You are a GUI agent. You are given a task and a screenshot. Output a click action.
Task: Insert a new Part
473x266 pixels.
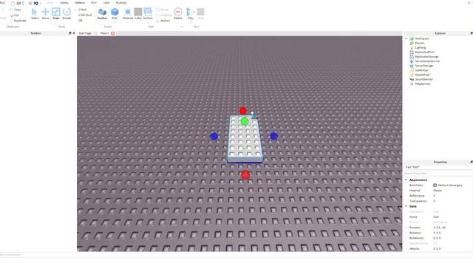115,14
